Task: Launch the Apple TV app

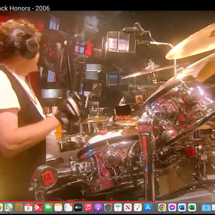Action: [78, 207]
